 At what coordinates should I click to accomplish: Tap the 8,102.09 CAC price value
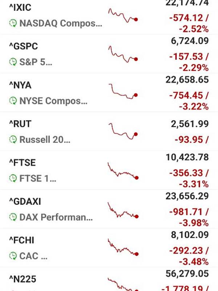coord(190,235)
